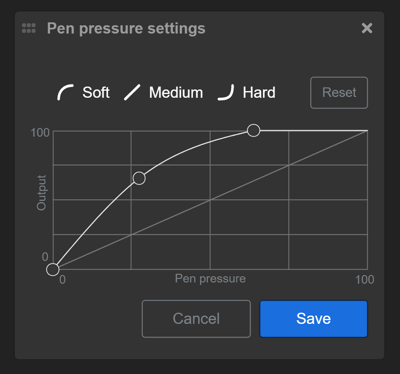Click the 100 label on pressure axis
The width and height of the screenshot is (400, 374).
(x=364, y=280)
